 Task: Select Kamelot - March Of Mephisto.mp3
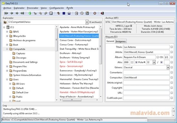coord(77,92)
